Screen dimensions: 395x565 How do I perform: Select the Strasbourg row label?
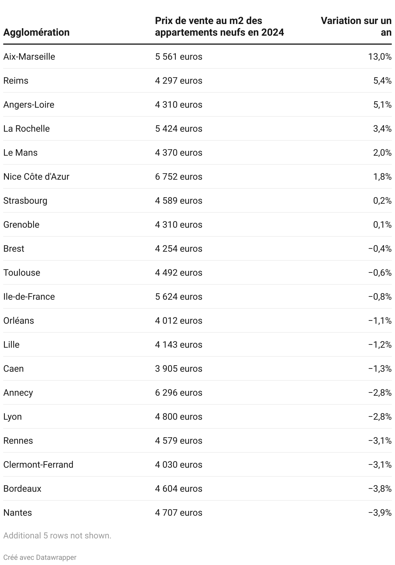click(25, 201)
